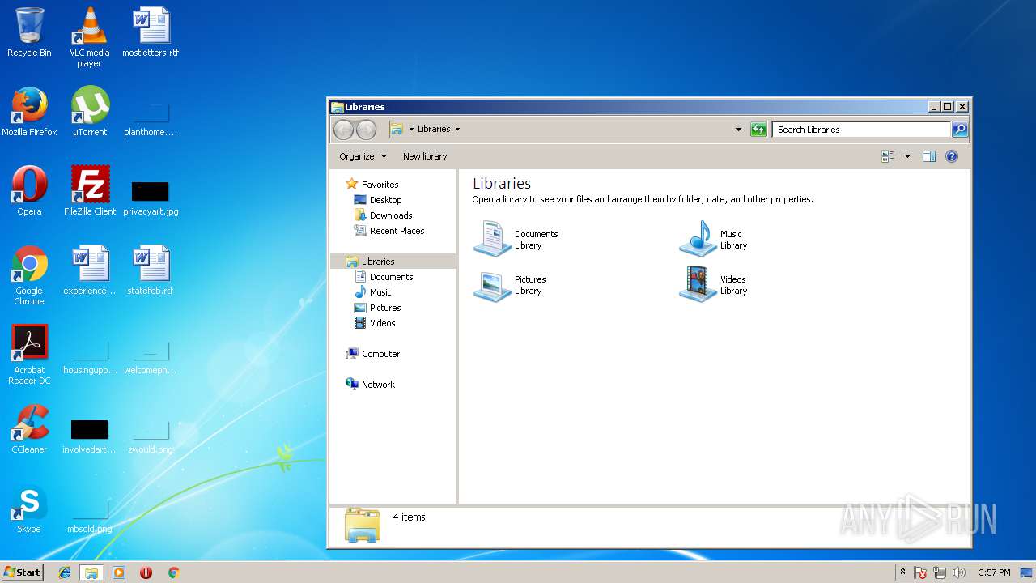1036x583 pixels.
Task: Select FileZilla Client desktop shortcut
Action: pos(90,191)
